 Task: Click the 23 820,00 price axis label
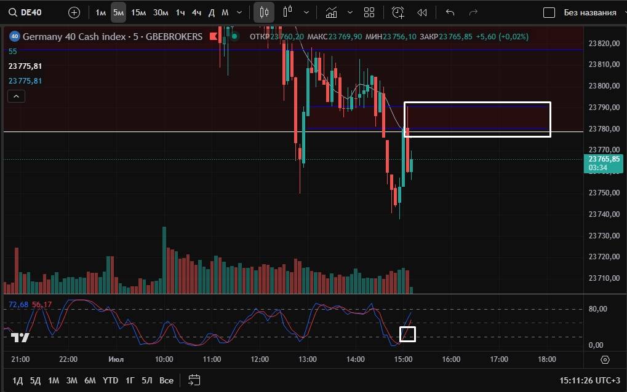[x=604, y=44]
